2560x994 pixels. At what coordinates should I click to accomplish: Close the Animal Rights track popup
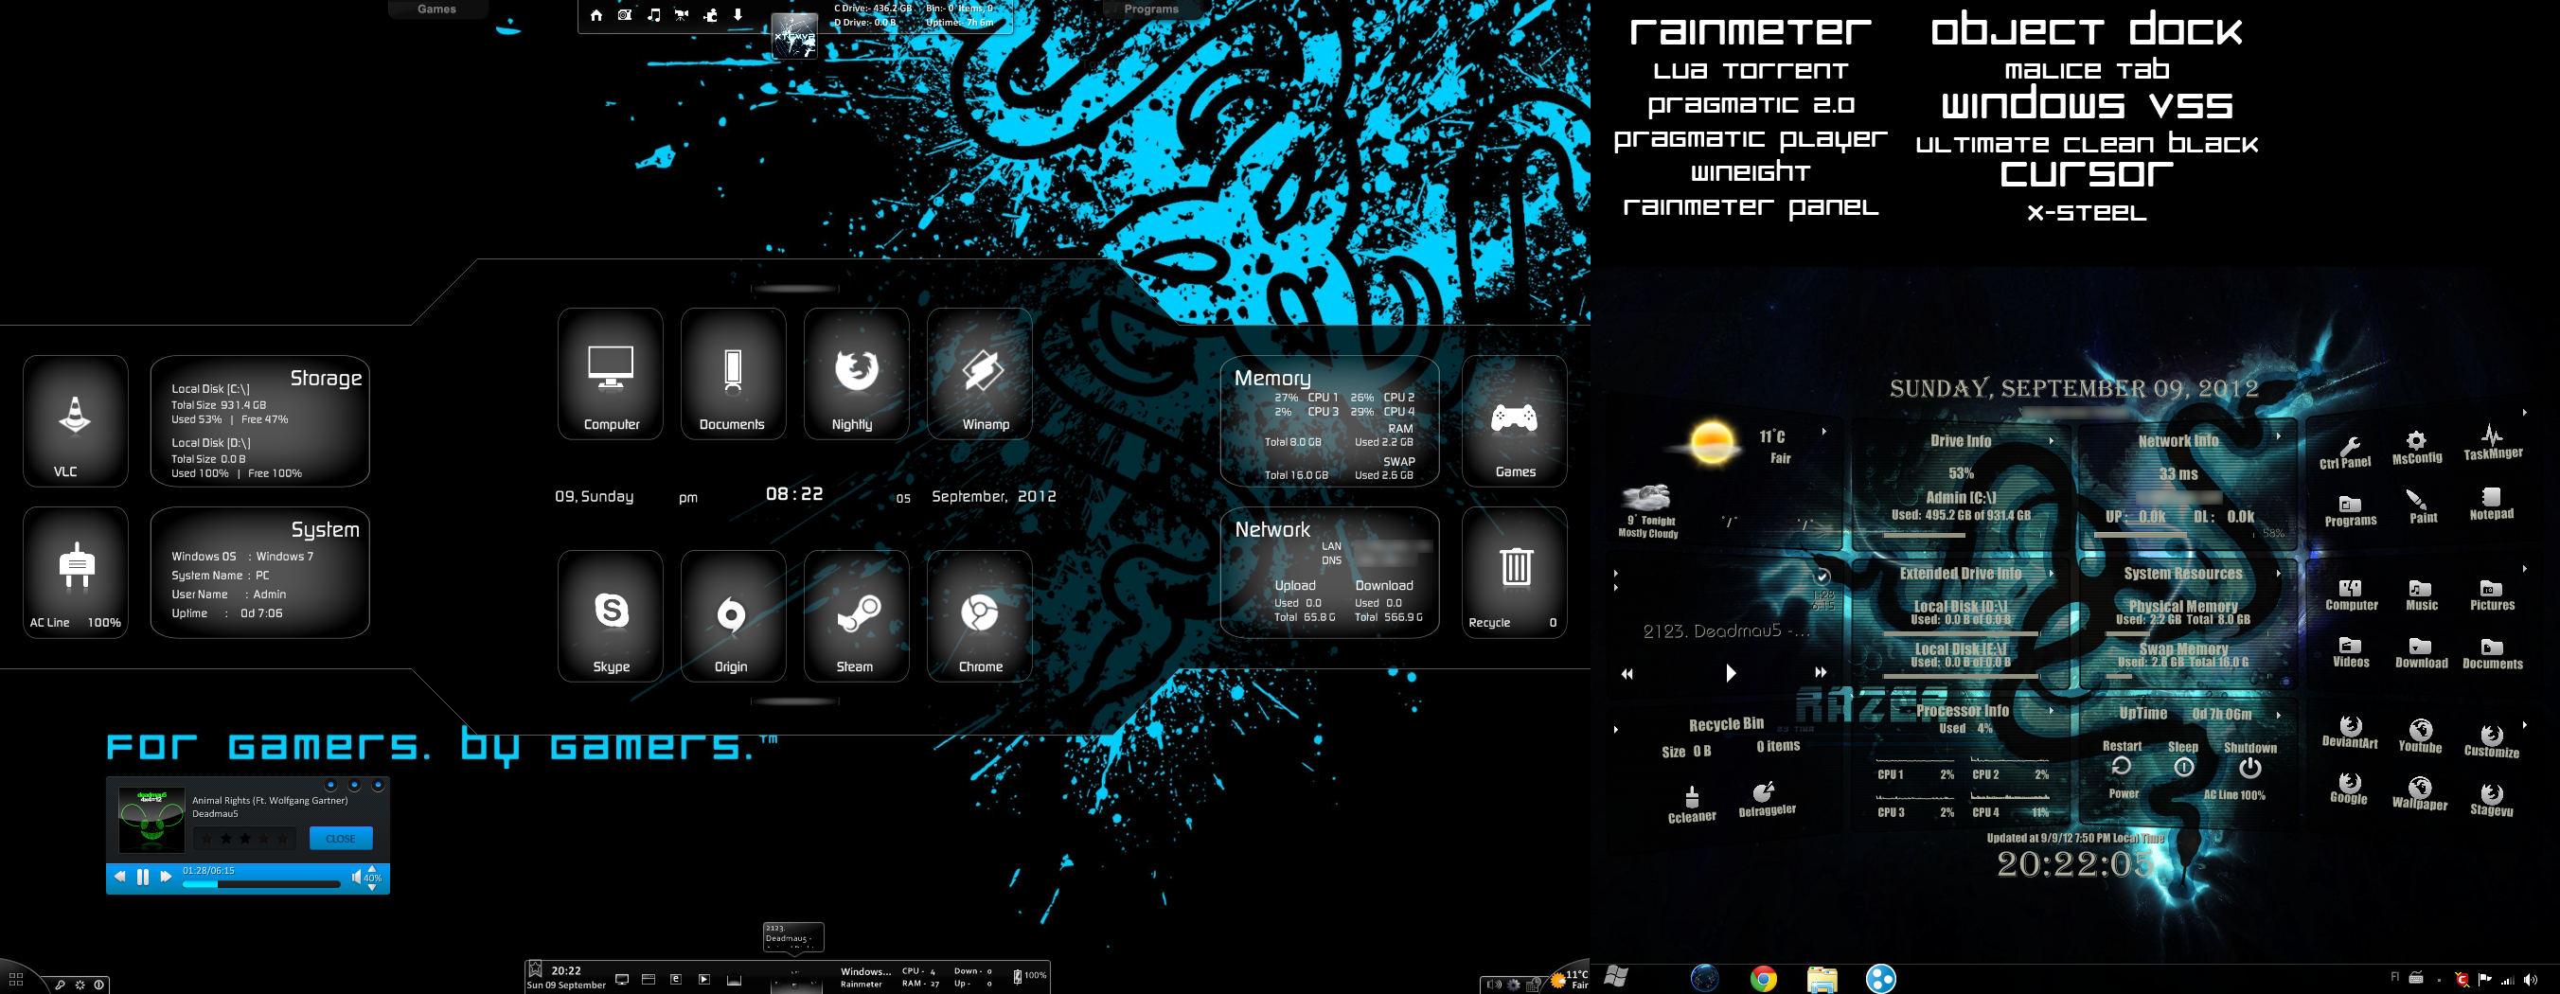pos(341,838)
